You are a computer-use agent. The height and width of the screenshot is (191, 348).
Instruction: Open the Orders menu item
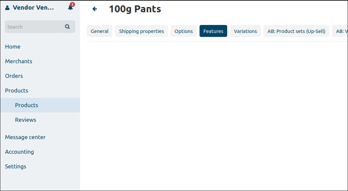[14, 76]
